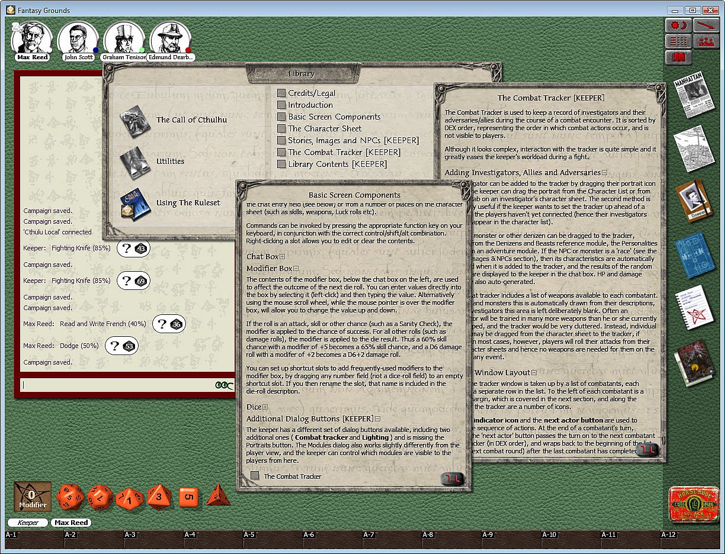
Task: Select hotkey slot A-5
Action: (272, 539)
